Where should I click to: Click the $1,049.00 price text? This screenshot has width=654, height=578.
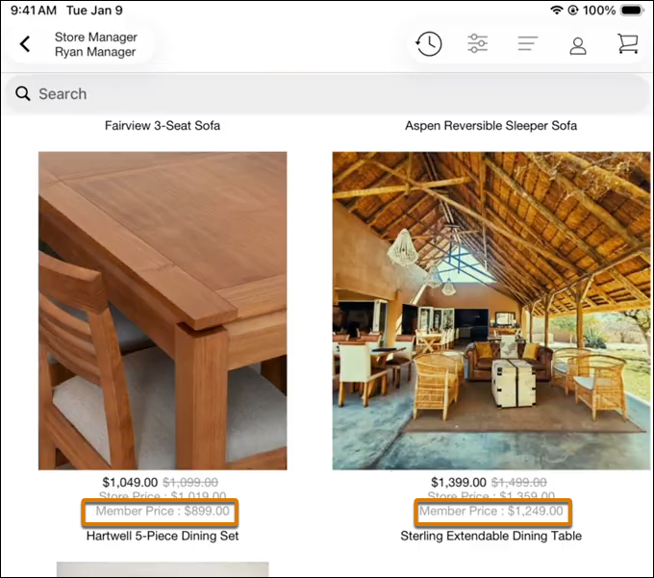(x=130, y=483)
